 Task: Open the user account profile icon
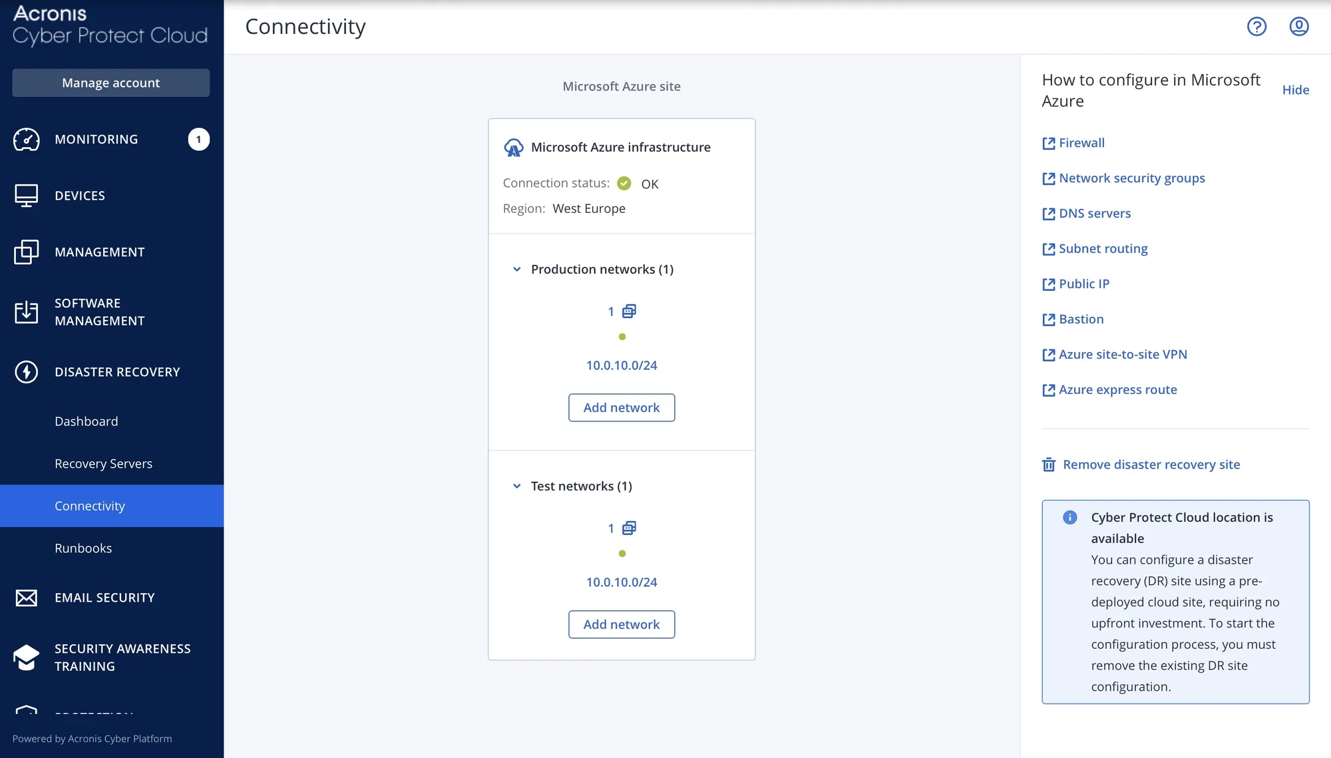pyautogui.click(x=1298, y=27)
